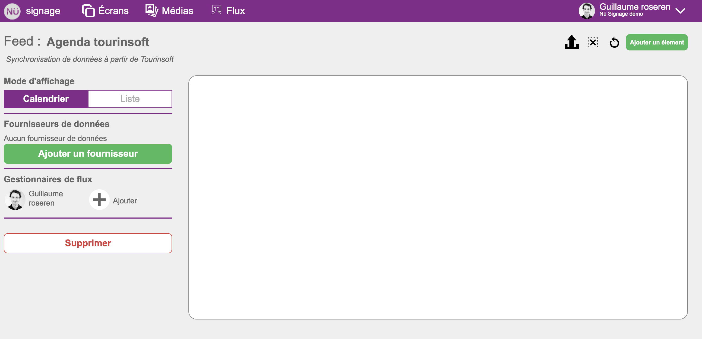Click the Flux feed icon
Screen dimensions: 702x339
pos(216,10)
